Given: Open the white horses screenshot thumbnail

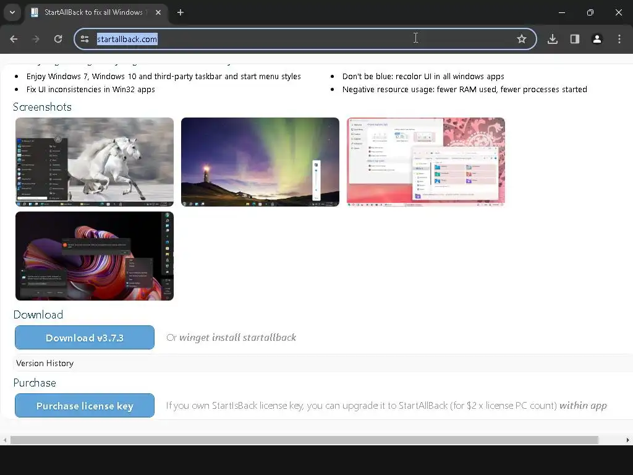Looking at the screenshot, I should coord(95,162).
